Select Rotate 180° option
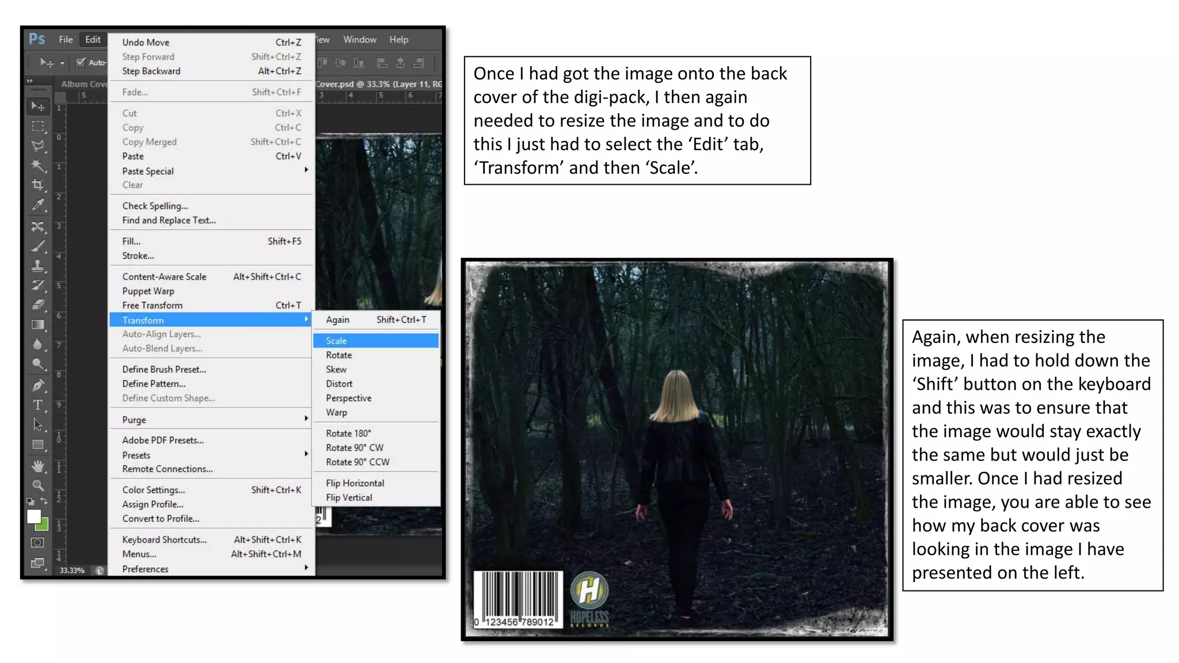Screen dimensions: 1179x663 [376, 433]
